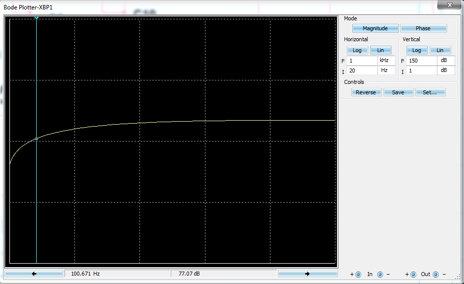Viewport: 464px width, 284px height.
Task: Click the Out negative terminal
Action: click(x=436, y=275)
